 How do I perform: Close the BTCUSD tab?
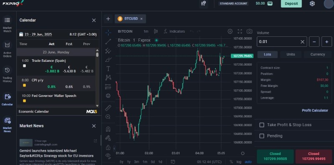tap(142, 19)
